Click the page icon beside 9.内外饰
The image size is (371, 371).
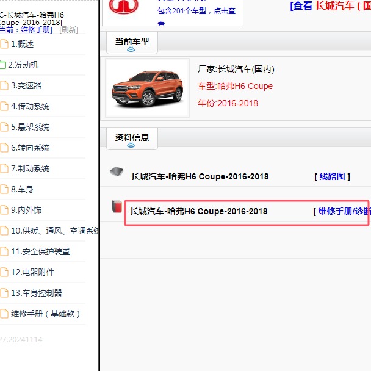(x=4, y=210)
